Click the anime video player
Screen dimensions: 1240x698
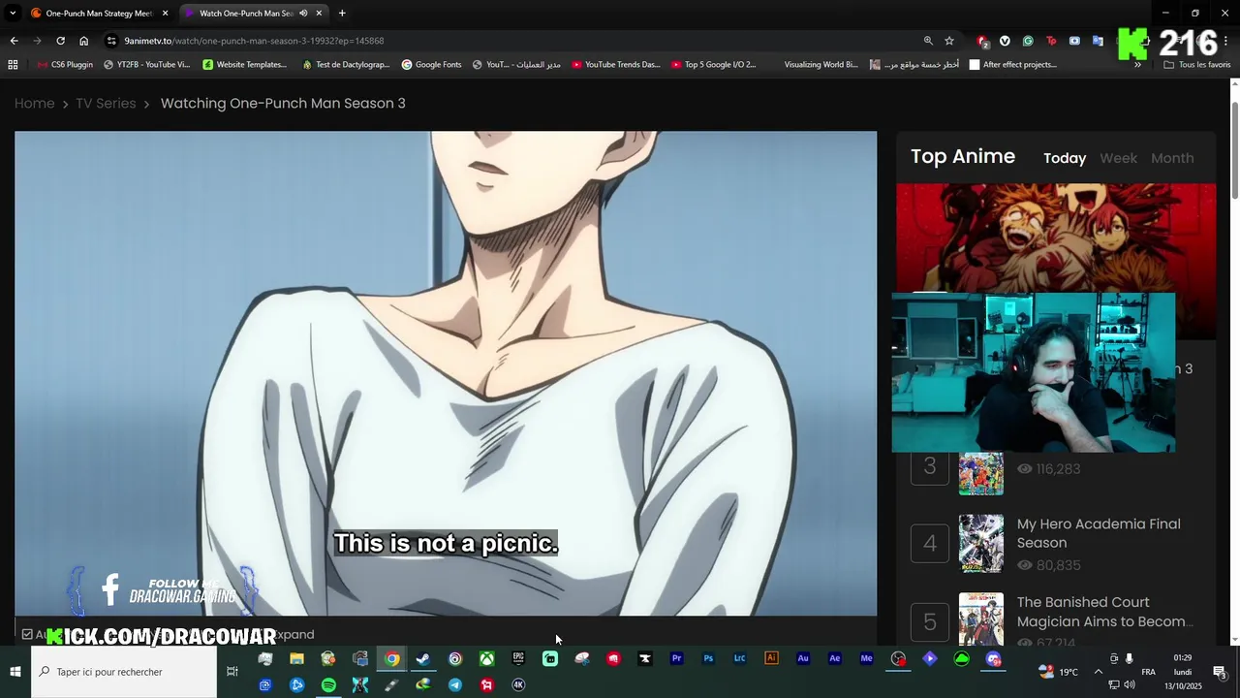(x=446, y=373)
